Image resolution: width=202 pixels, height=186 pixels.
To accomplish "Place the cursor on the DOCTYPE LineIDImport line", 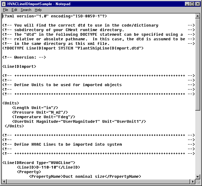I will (73, 48).
